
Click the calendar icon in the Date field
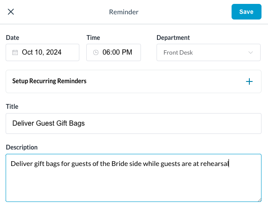pyautogui.click(x=15, y=53)
